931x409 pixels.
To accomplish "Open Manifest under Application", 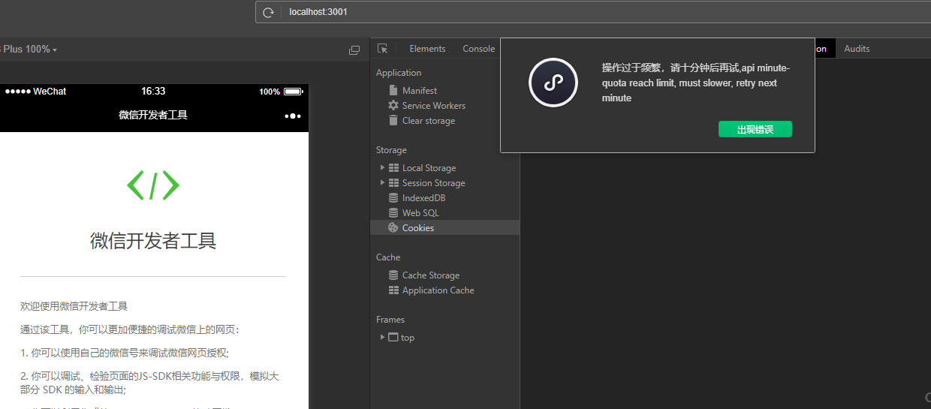I will point(420,91).
